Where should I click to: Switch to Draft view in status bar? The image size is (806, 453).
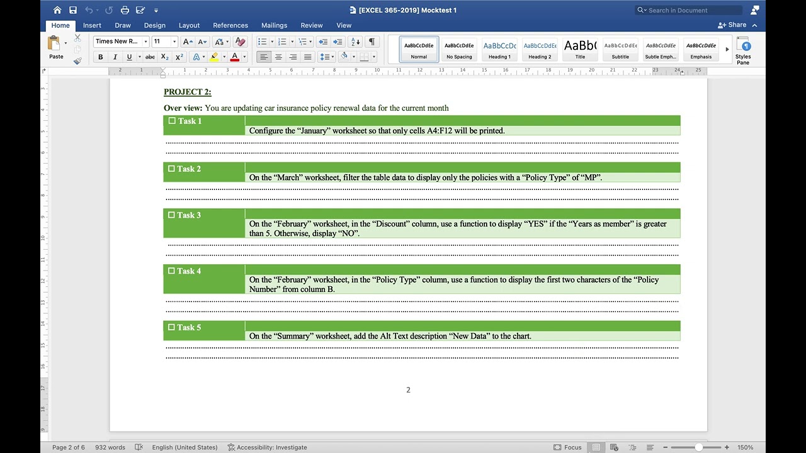(650, 447)
